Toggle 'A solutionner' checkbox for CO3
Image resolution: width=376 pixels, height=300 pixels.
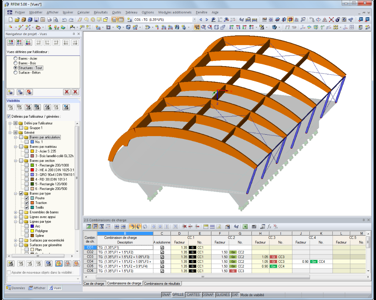click(x=162, y=257)
